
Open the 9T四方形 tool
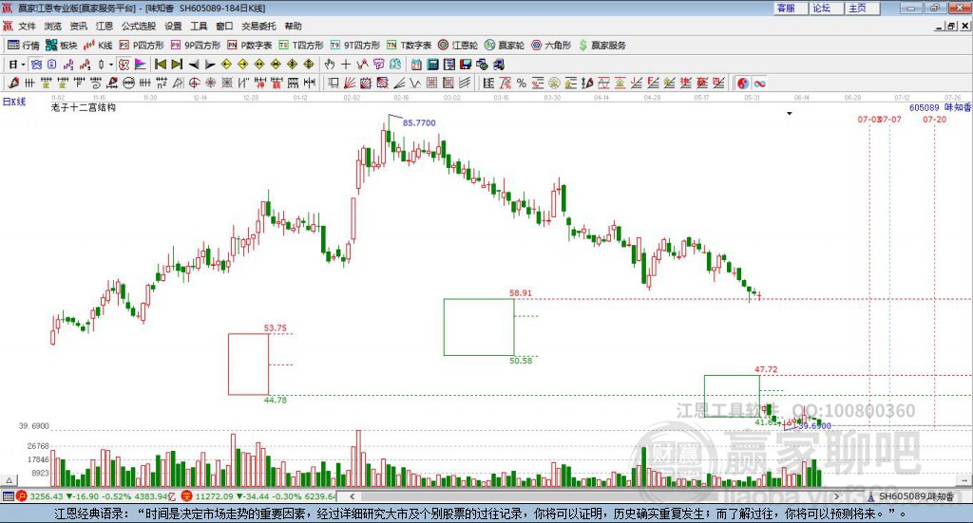click(355, 46)
